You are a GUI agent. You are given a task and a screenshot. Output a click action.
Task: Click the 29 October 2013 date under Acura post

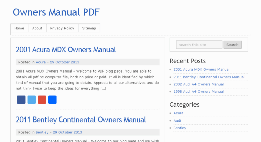click(64, 62)
